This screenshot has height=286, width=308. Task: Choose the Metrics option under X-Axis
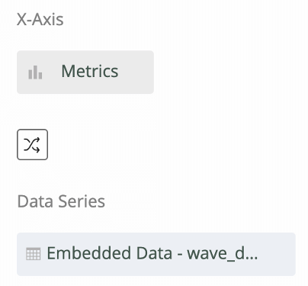pyautogui.click(x=85, y=72)
